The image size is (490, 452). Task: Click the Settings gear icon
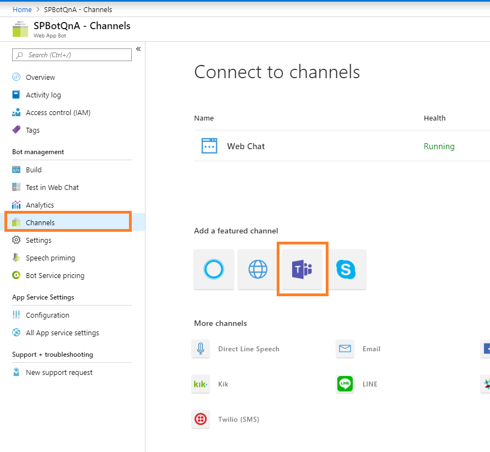tap(16, 240)
